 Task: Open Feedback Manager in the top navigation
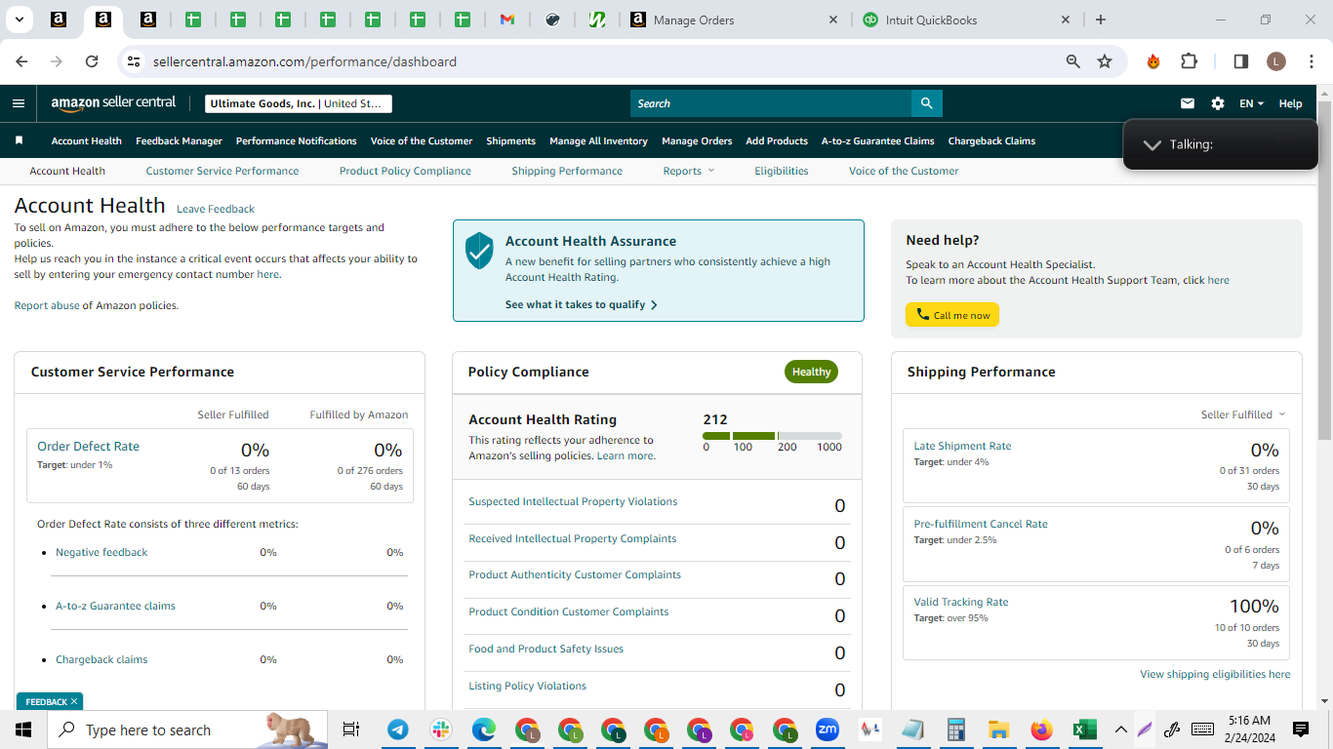(179, 140)
